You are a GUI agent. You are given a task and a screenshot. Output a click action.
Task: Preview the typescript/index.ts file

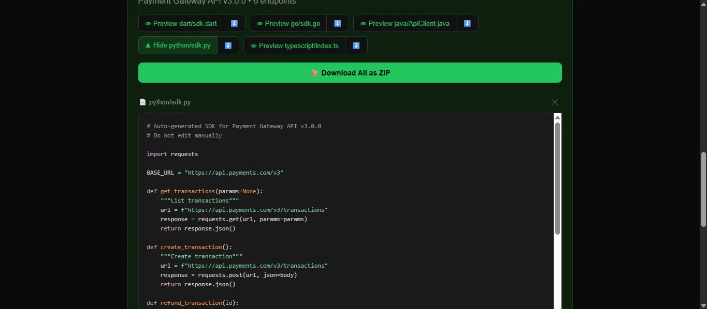pyautogui.click(x=295, y=45)
